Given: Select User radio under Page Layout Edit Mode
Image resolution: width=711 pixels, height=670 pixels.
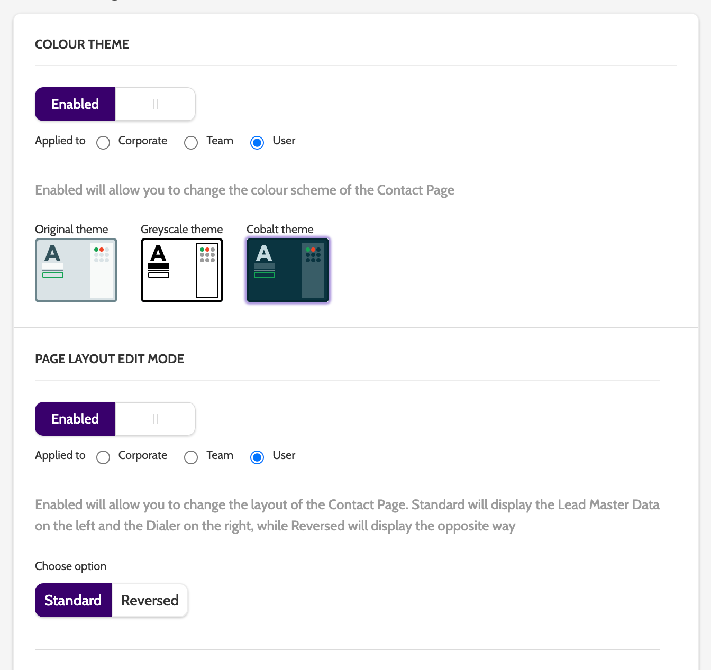Looking at the screenshot, I should tap(257, 457).
